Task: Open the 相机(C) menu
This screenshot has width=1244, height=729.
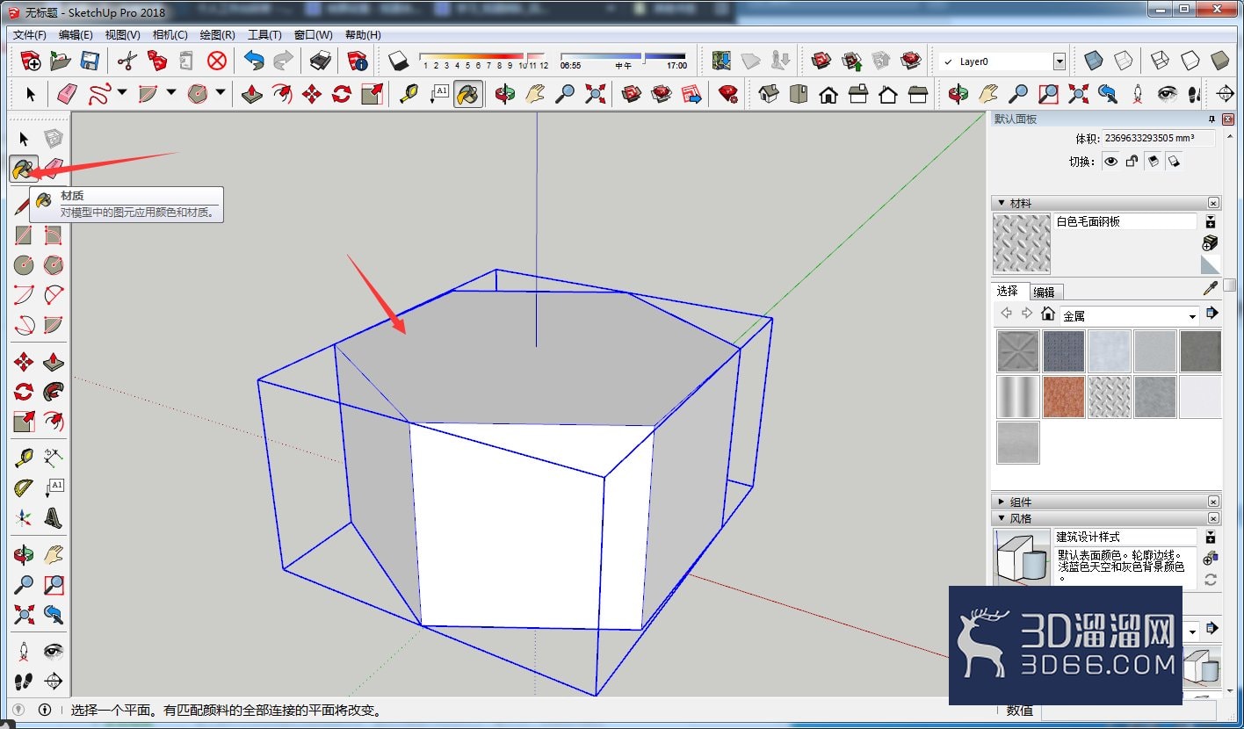Action: pyautogui.click(x=170, y=35)
